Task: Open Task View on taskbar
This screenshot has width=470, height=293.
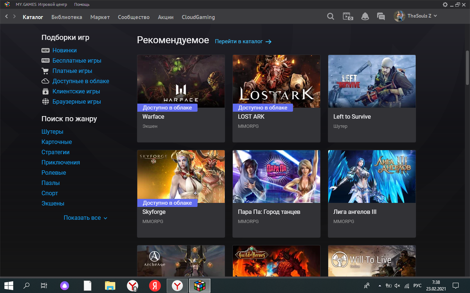Action: tap(44, 286)
